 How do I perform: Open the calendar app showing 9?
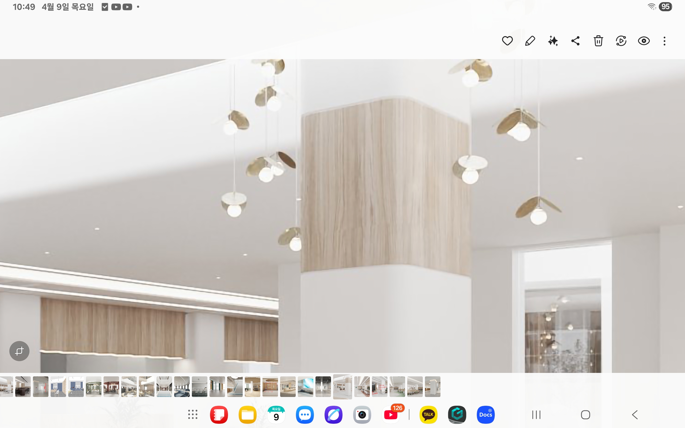tap(276, 414)
